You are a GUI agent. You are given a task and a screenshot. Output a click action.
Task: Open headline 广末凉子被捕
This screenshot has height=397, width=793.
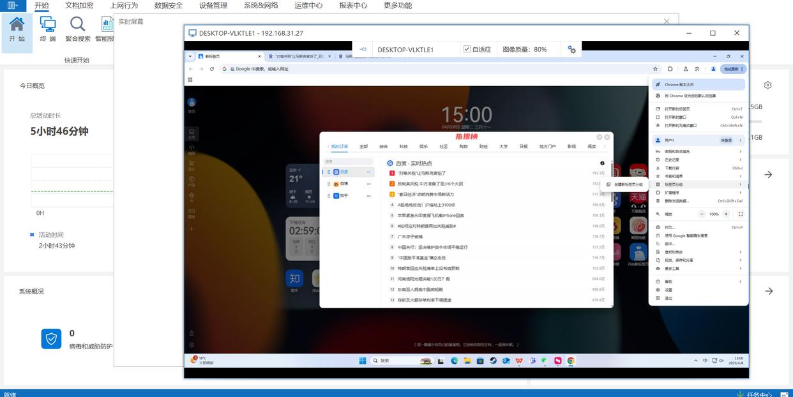(x=410, y=236)
